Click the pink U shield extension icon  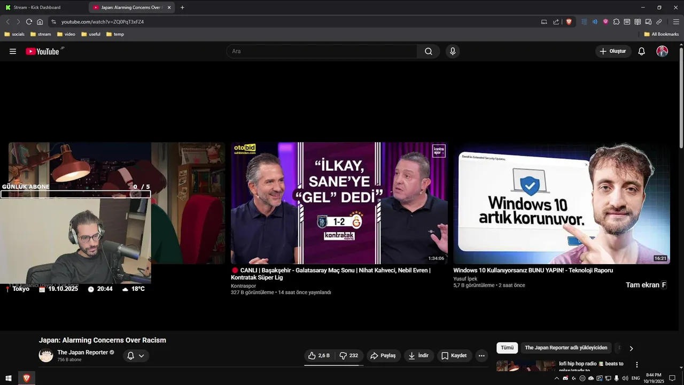[x=605, y=22]
